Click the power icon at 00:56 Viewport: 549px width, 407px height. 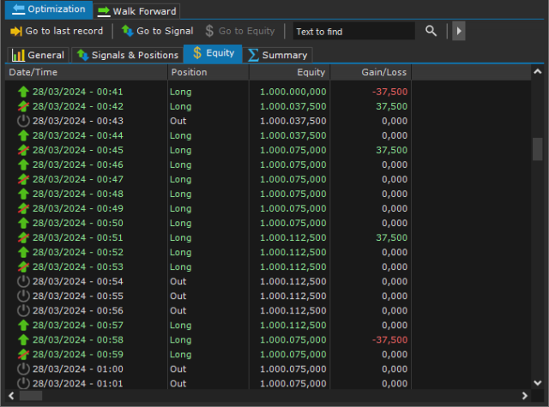click(23, 310)
